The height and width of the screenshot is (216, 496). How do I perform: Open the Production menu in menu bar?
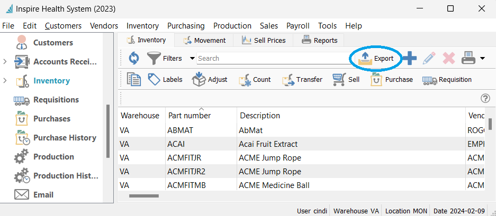pos(232,26)
